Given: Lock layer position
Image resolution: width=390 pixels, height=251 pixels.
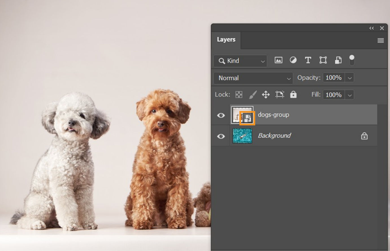Looking at the screenshot, I should coord(266,95).
